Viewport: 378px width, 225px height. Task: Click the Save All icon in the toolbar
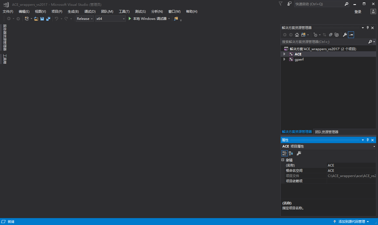[48, 19]
